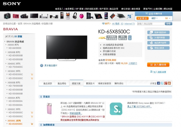Click the PlayStation console icon

pos(90,16)
